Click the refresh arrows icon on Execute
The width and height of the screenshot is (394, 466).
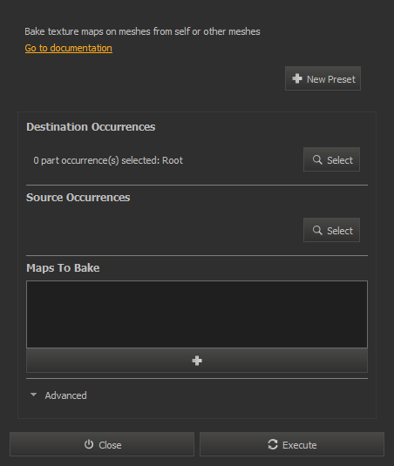click(273, 444)
